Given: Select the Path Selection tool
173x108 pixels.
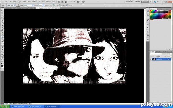Looking at the screenshot, I should coord(2,50).
